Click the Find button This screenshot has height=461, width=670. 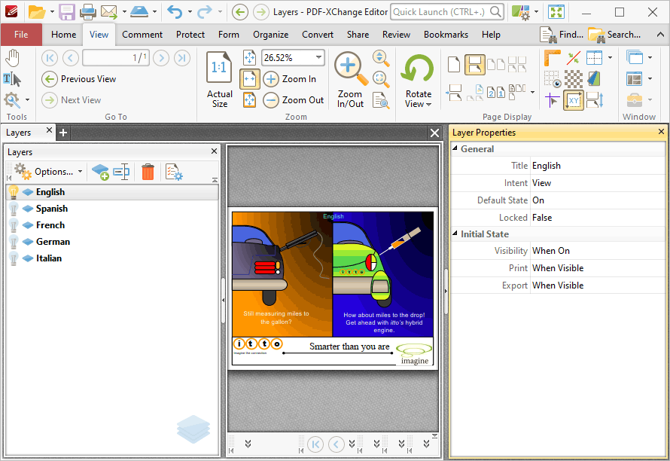click(561, 35)
